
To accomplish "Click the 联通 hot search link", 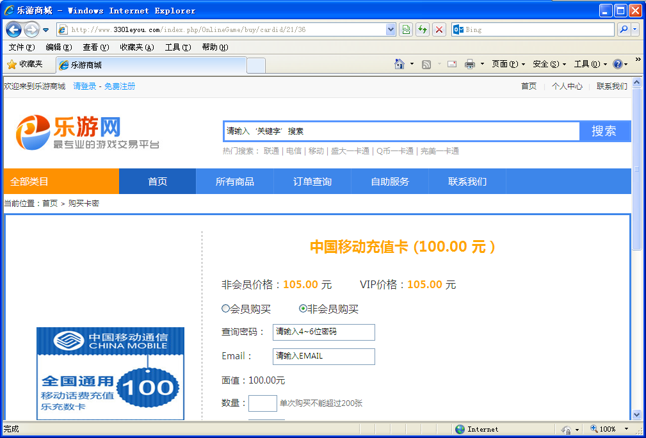I will click(x=271, y=151).
